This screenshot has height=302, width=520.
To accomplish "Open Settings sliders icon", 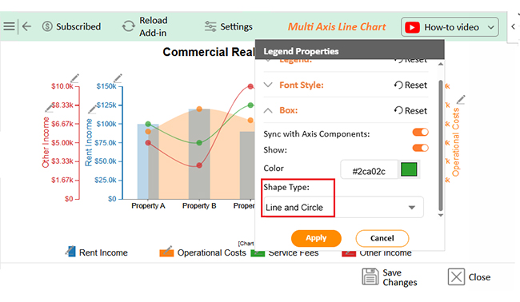I will pos(210,26).
